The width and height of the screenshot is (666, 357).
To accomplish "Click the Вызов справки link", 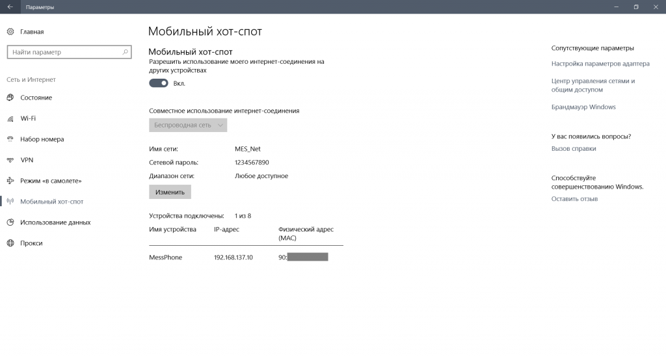I will point(574,148).
